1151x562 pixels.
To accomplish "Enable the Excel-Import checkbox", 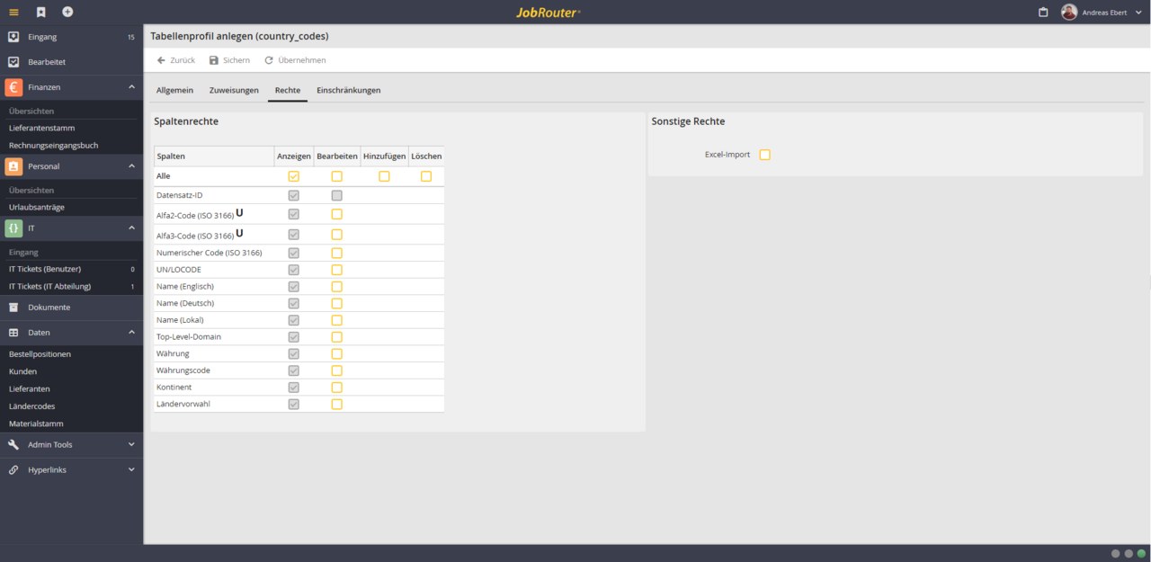I will (765, 155).
